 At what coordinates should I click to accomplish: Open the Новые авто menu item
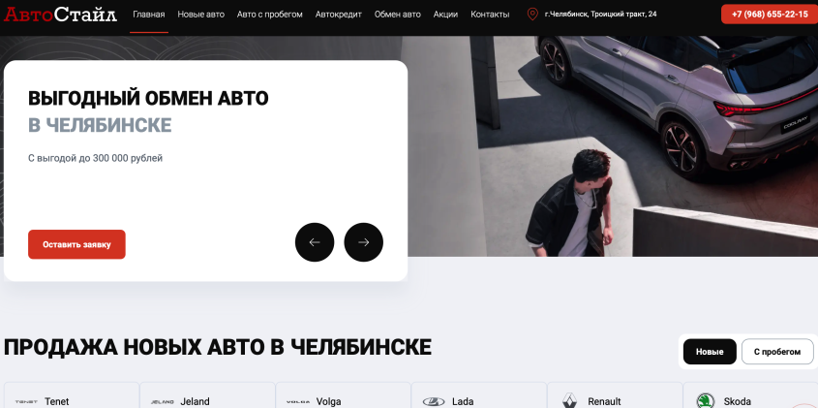[x=200, y=15]
